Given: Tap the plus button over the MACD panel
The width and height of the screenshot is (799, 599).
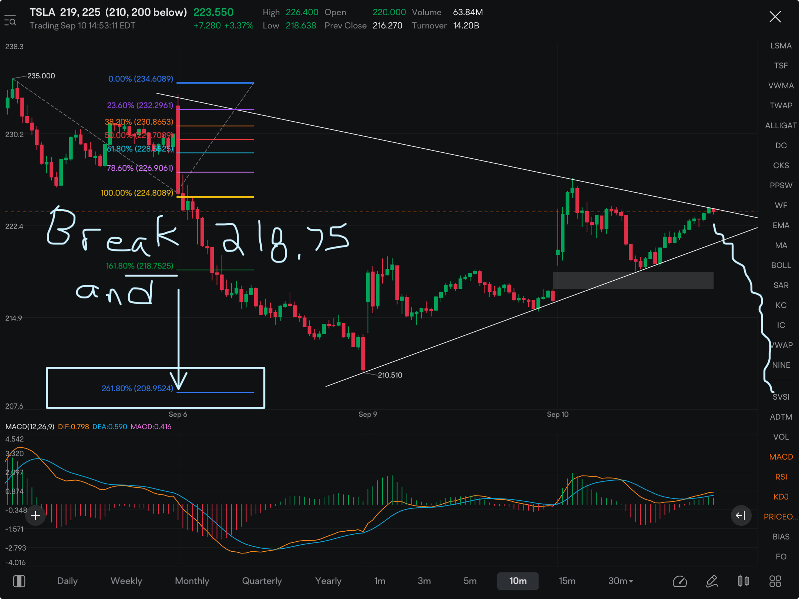Looking at the screenshot, I should coord(36,515).
